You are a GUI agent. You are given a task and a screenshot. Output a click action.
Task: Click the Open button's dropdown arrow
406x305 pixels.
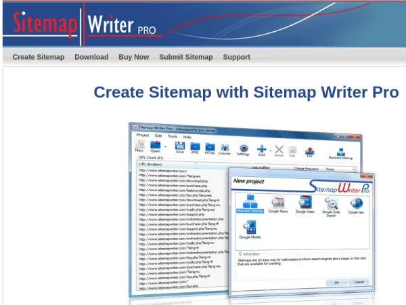click(x=165, y=147)
